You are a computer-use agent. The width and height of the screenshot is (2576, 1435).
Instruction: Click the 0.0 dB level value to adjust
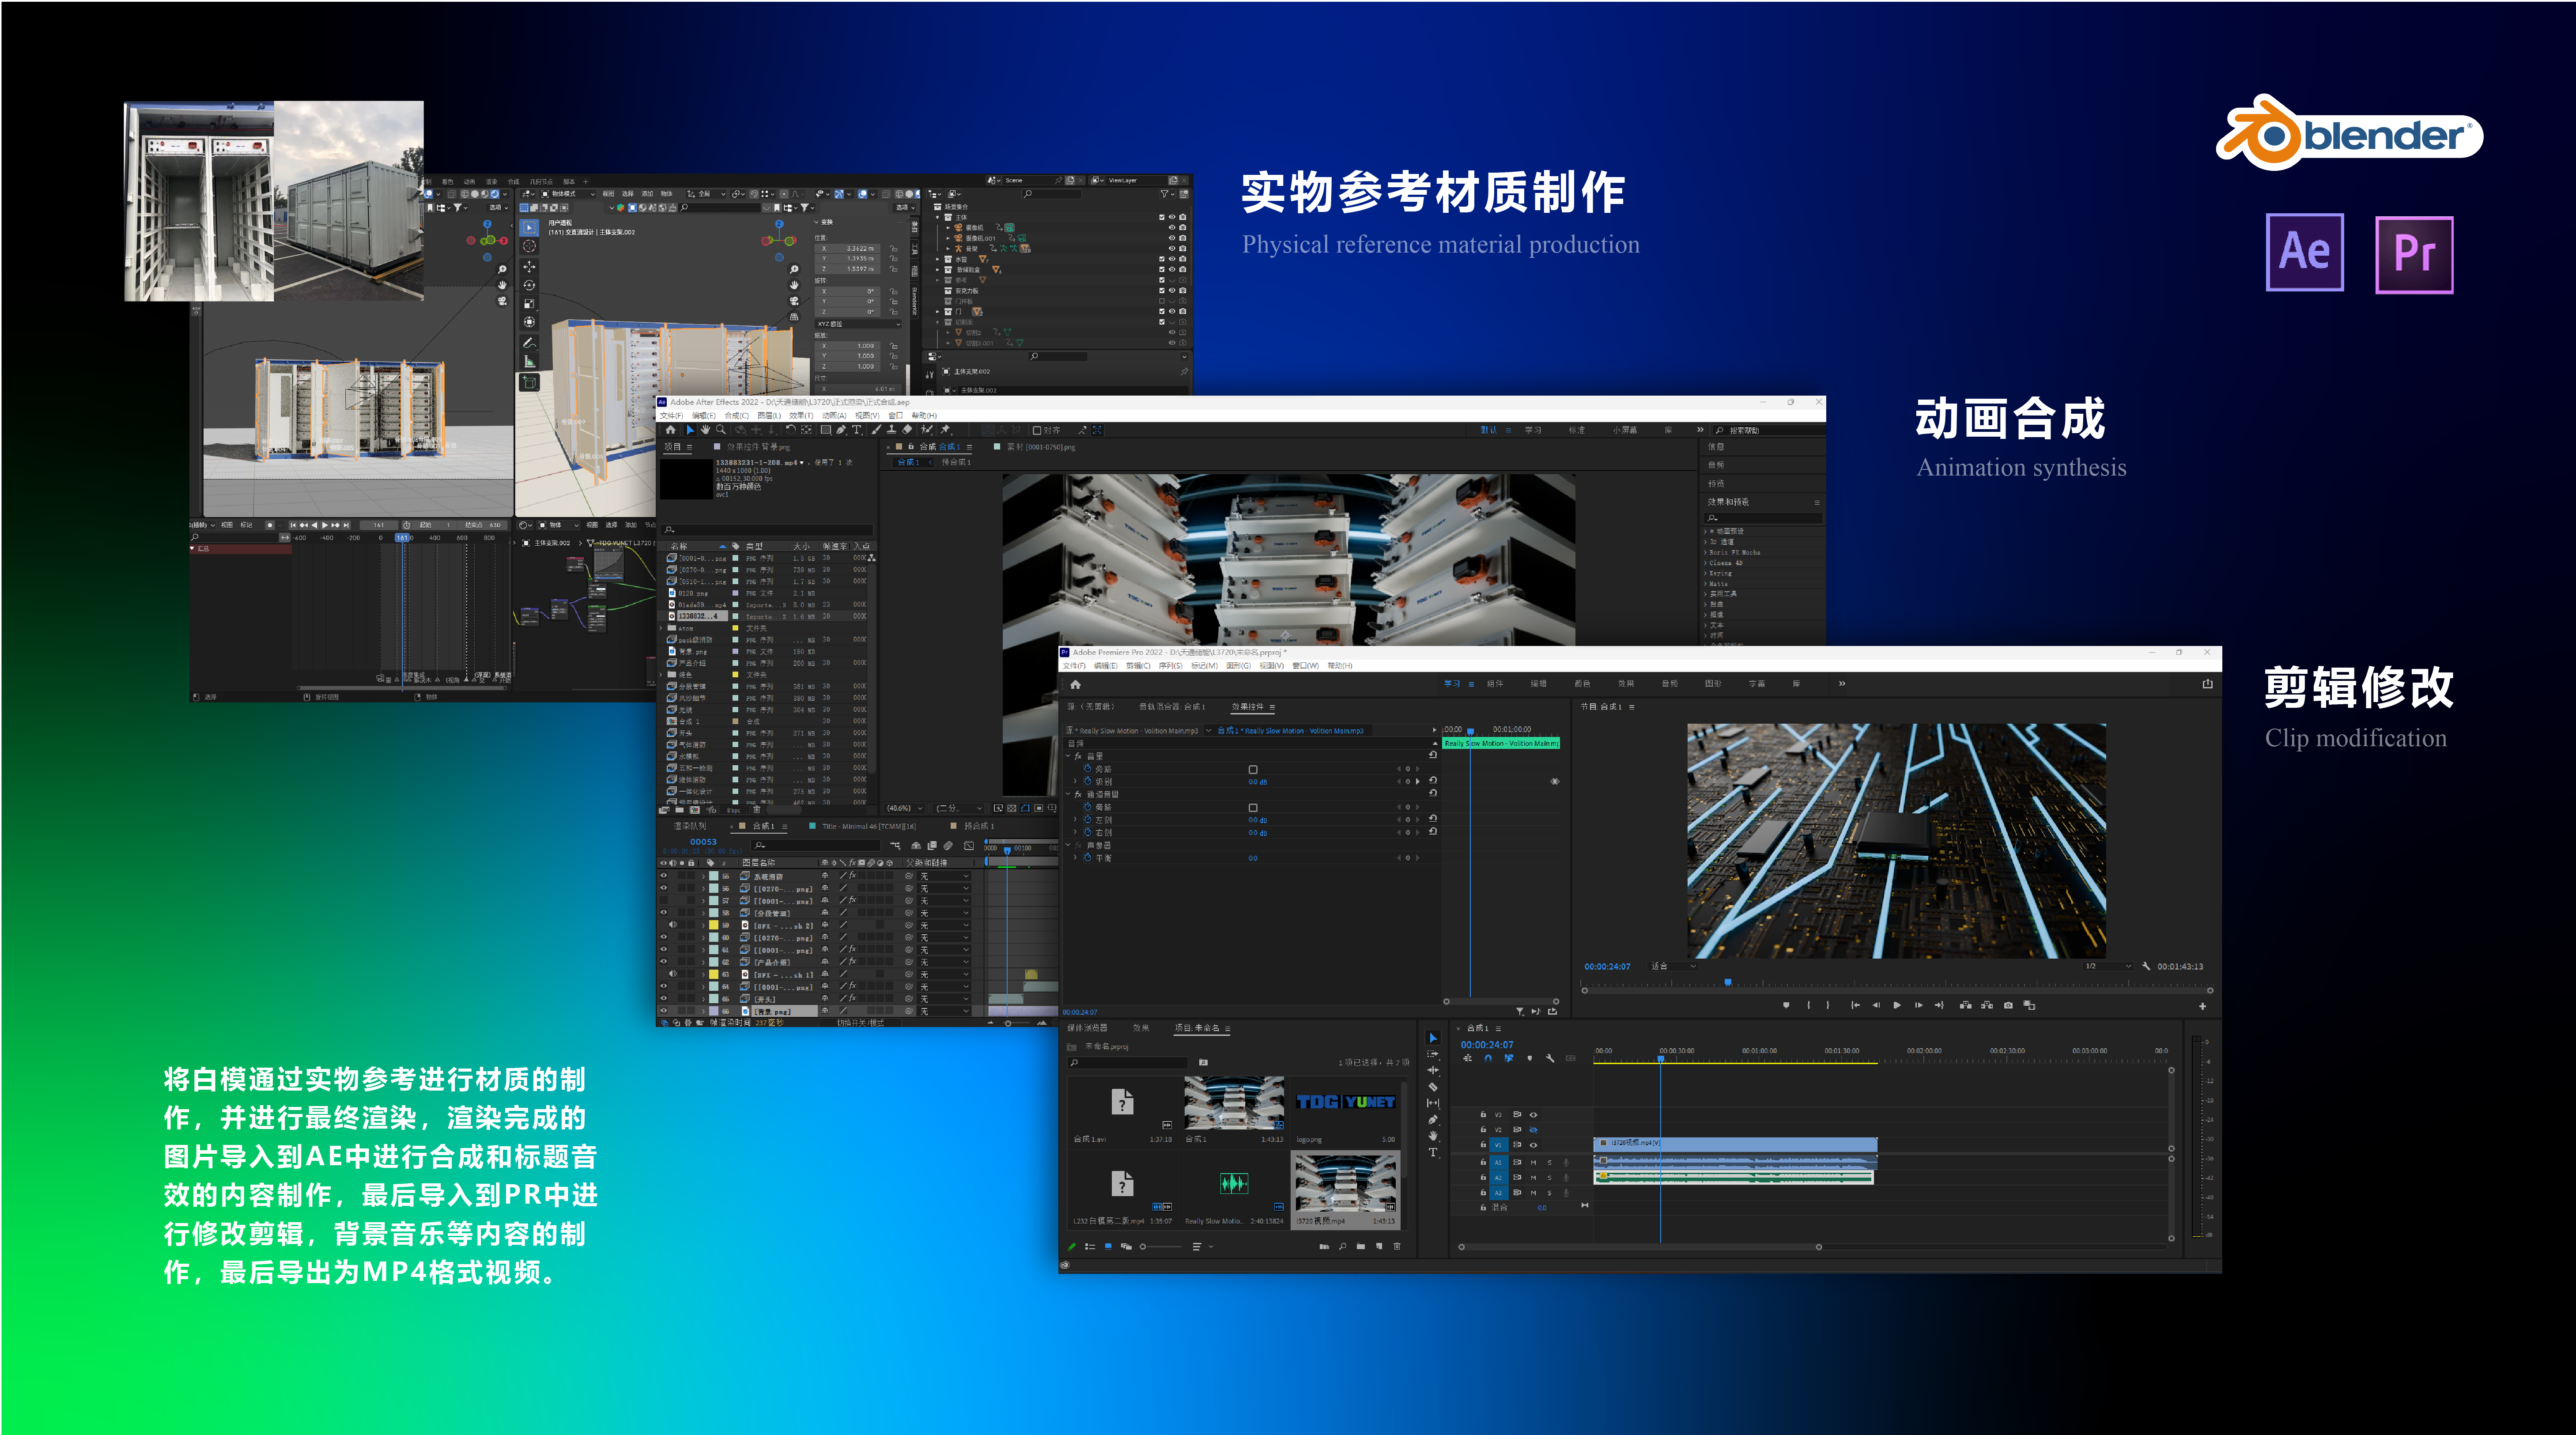click(x=1258, y=782)
